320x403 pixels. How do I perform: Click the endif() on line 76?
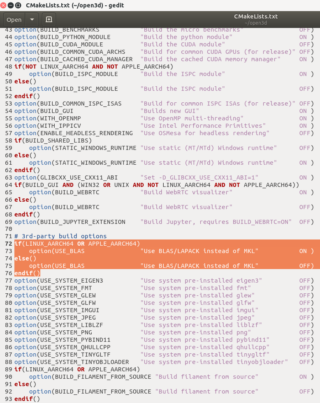(x=27, y=273)
